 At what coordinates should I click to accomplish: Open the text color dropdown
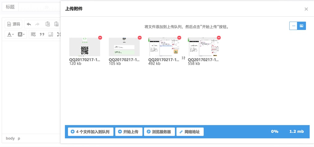(11, 34)
